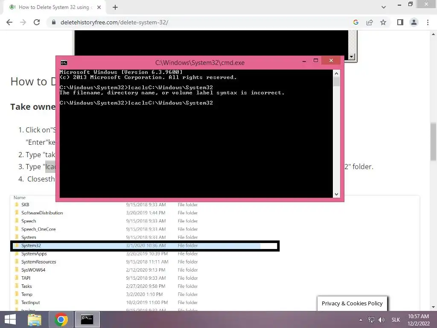Reload the current page
The width and height of the screenshot is (437, 328).
click(37, 22)
